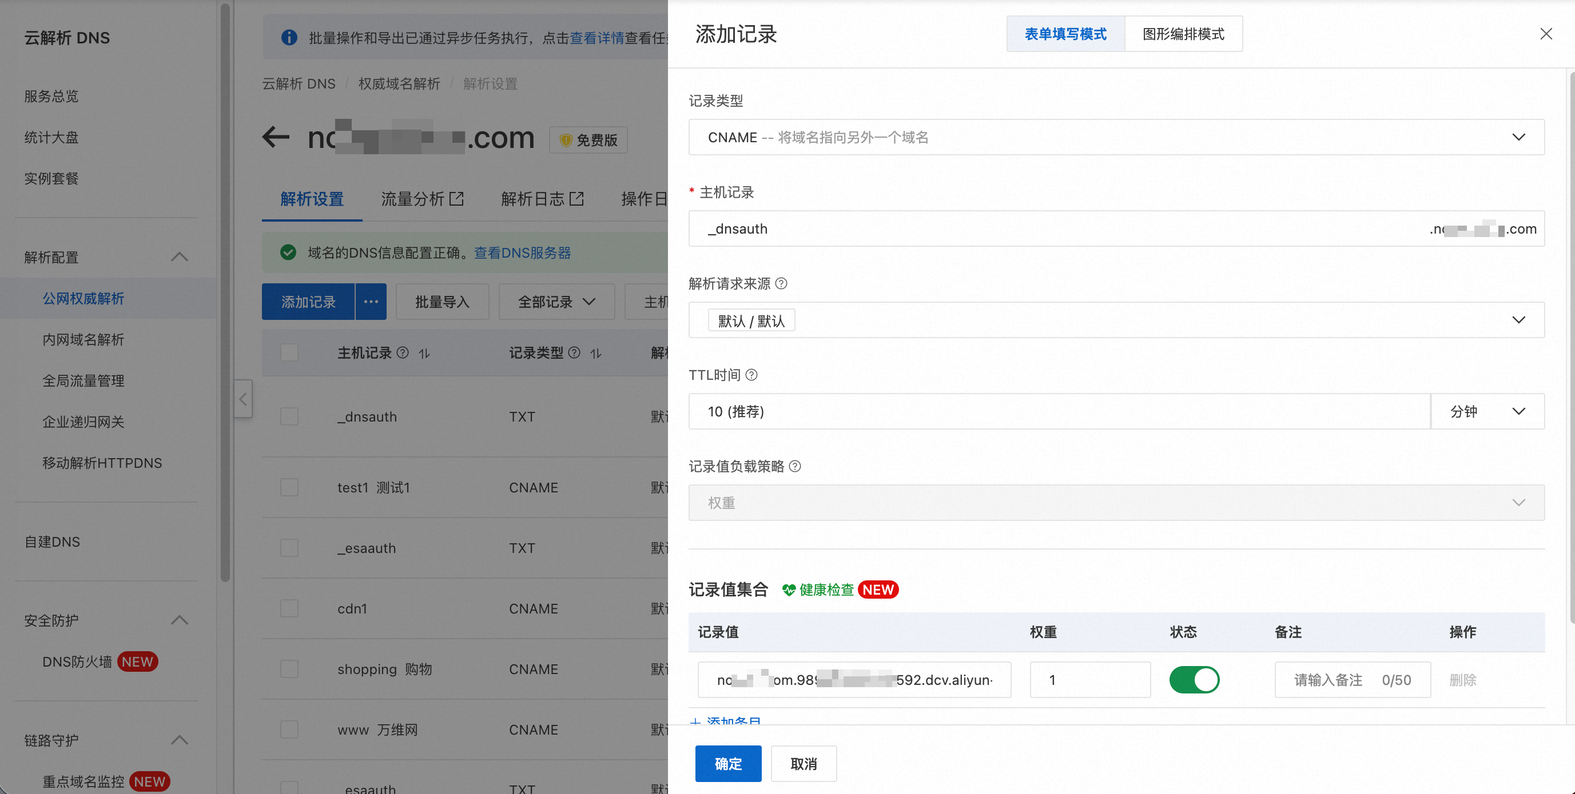Check the select-all header checkbox
Screen dimensions: 1575x794
[x=289, y=352]
